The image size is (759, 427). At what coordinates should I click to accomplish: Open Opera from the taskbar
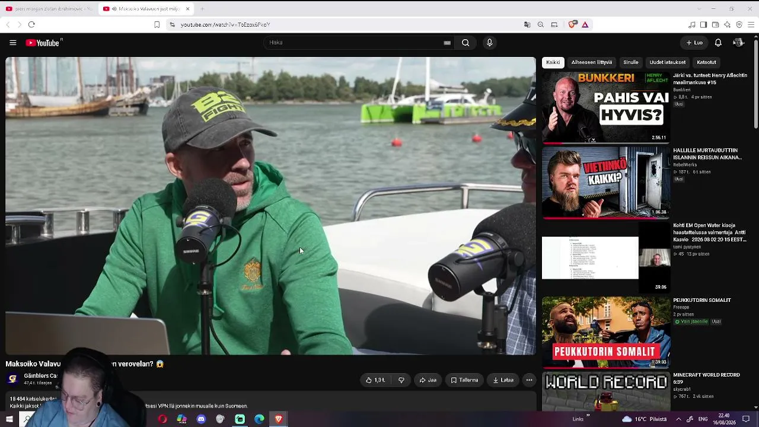click(x=162, y=419)
